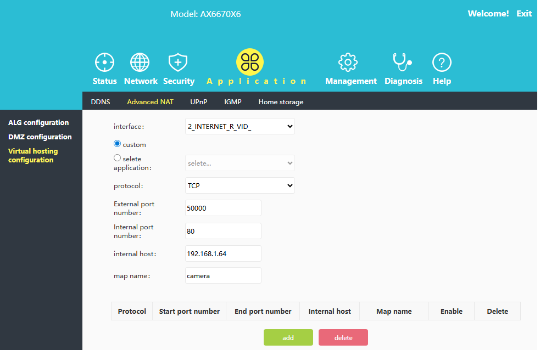Click the Diagnosis stethoscope icon
This screenshot has height=350, width=540.
click(402, 63)
